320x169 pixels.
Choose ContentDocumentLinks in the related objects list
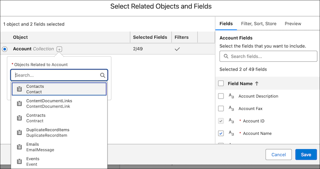(59, 104)
